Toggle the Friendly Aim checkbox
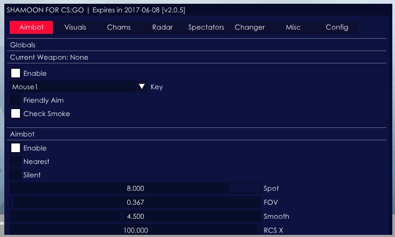The width and height of the screenshot is (395, 237). 16,100
